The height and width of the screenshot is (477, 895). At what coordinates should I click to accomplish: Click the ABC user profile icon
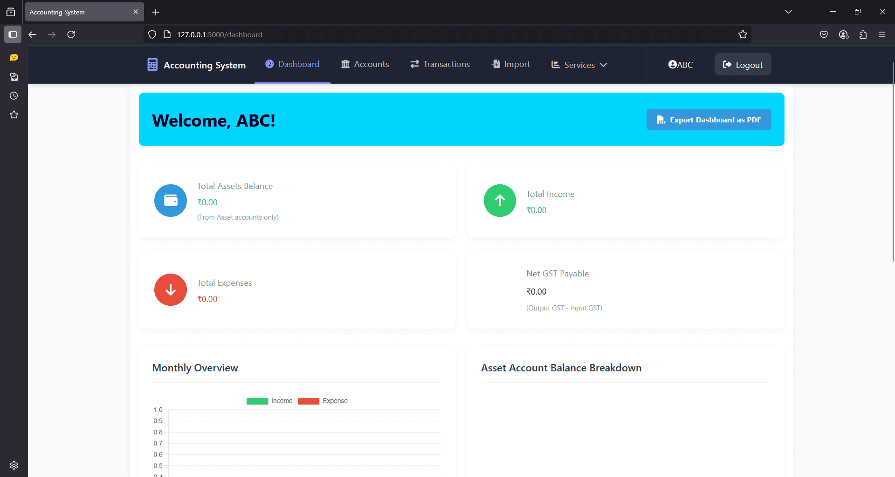(x=672, y=64)
